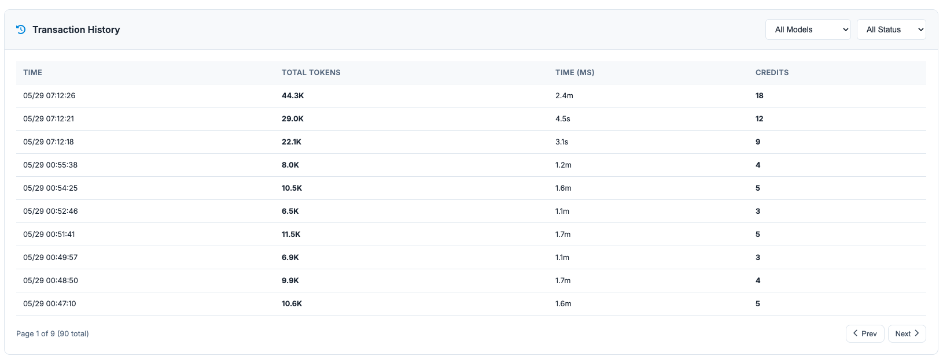Click the 3.1s duration cell
Image resolution: width=943 pixels, height=360 pixels.
point(562,142)
